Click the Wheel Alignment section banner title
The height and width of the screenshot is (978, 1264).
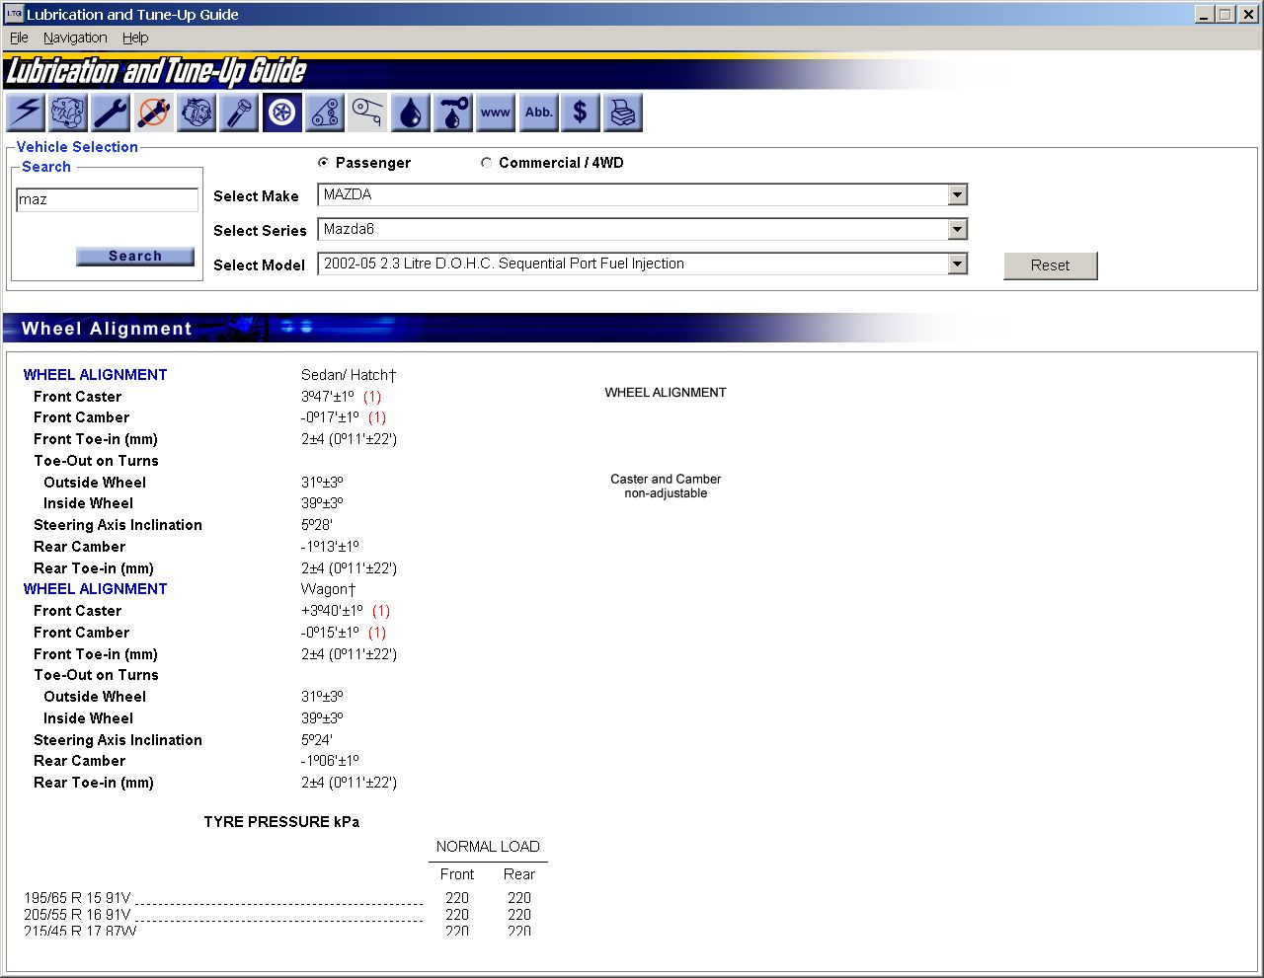[107, 329]
